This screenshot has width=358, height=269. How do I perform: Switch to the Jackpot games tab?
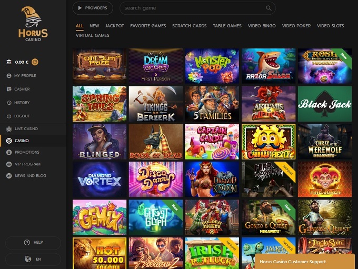pos(114,26)
